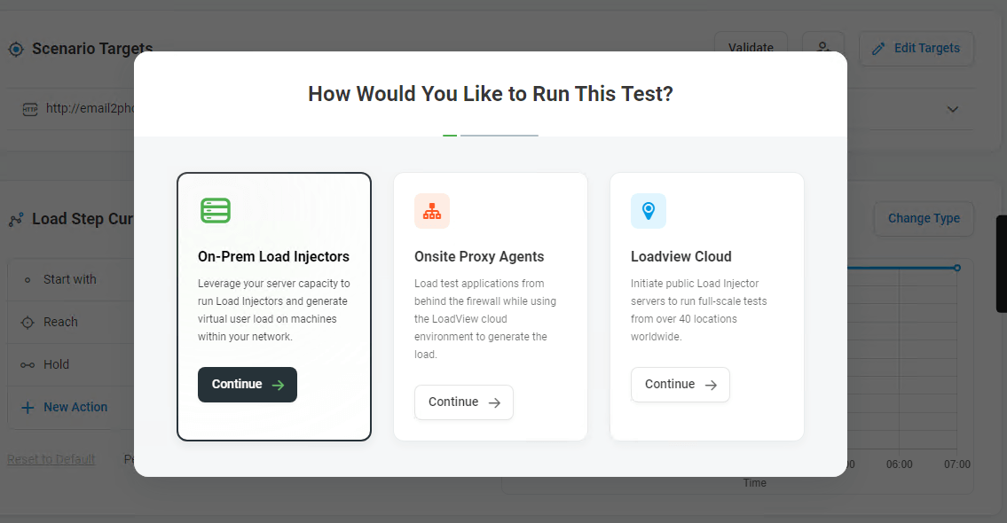Click the '06:00' time axis label
Image resolution: width=1007 pixels, height=523 pixels.
(x=899, y=464)
